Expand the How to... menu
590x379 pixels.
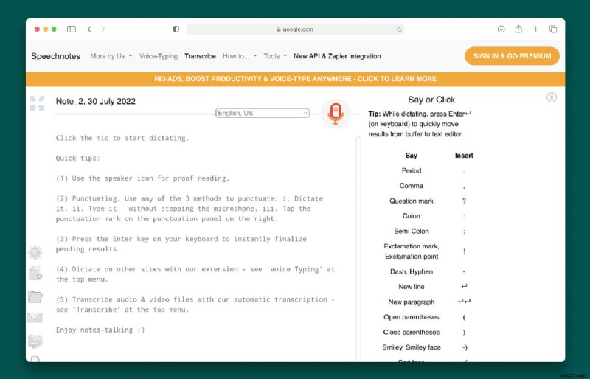pos(240,56)
